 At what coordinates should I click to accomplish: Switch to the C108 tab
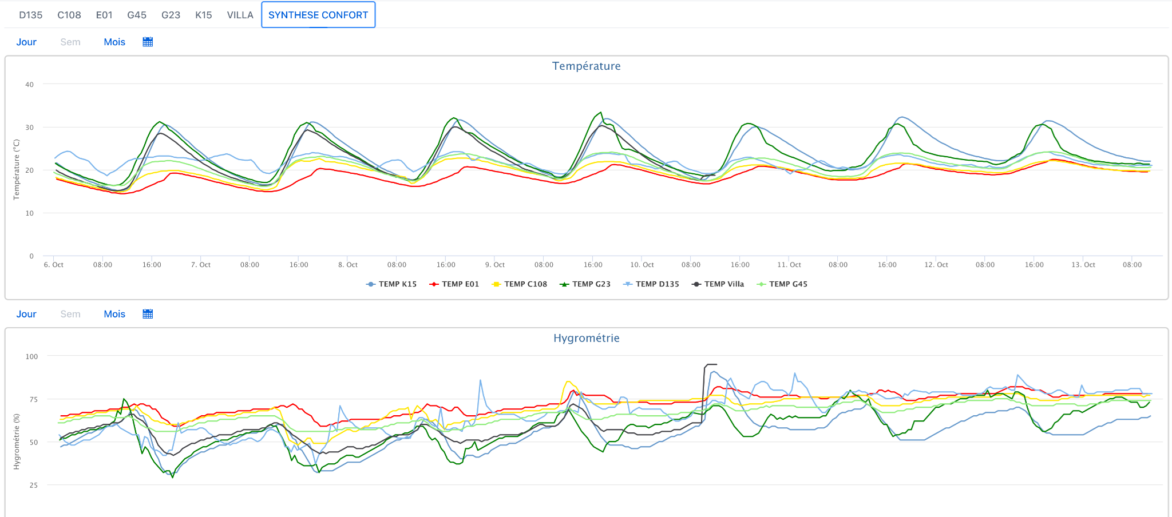point(69,15)
